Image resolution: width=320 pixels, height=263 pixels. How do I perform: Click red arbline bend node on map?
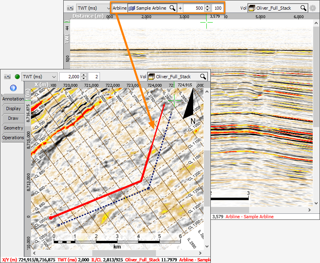pos(141,181)
